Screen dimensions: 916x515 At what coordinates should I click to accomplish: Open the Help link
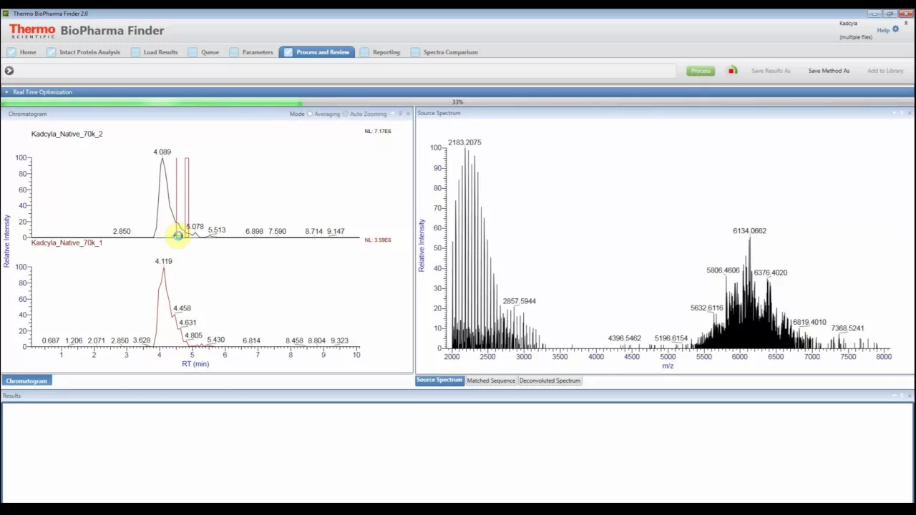coord(883,30)
